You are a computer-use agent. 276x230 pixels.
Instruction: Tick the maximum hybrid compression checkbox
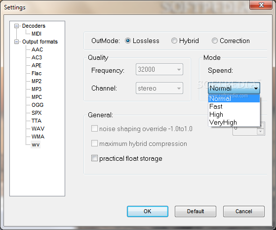click(x=94, y=143)
